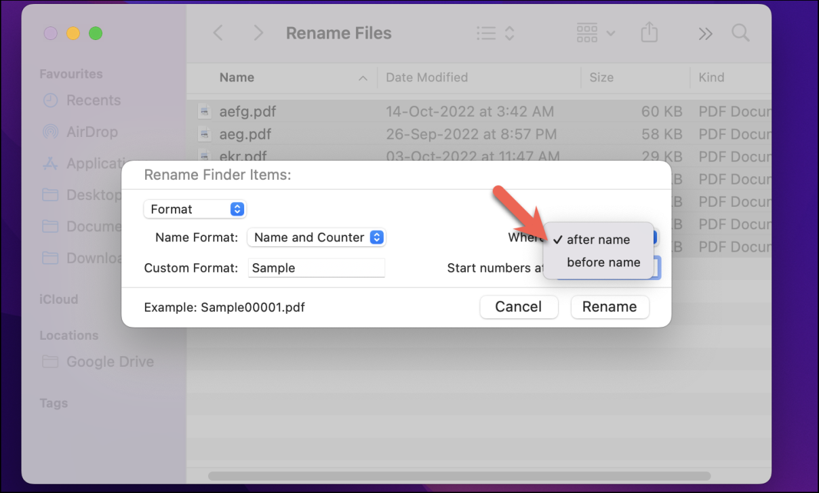Select the "before name" menu option
Image resolution: width=819 pixels, height=493 pixels.
point(603,262)
